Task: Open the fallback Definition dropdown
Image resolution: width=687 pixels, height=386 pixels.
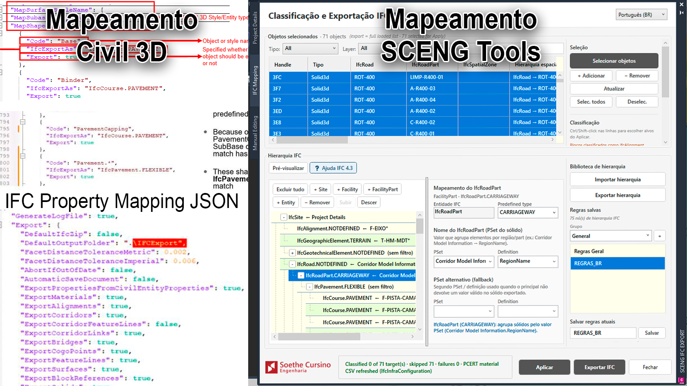Action: click(x=528, y=311)
